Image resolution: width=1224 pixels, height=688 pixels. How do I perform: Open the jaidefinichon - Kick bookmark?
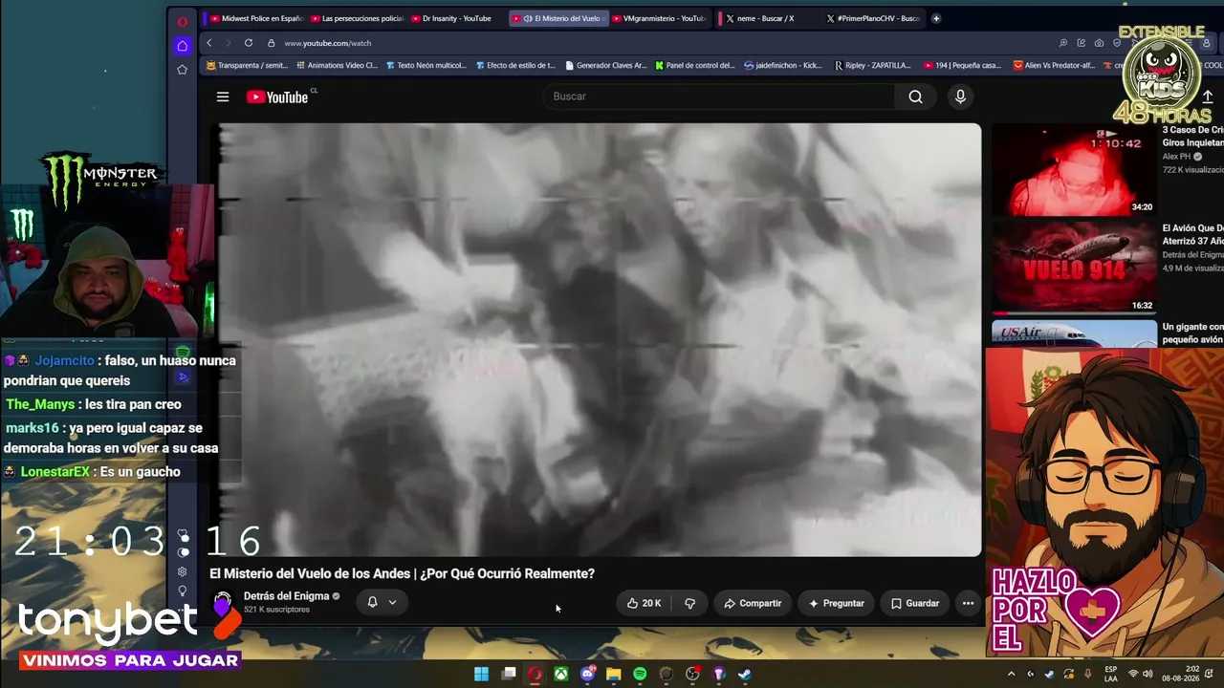(783, 66)
